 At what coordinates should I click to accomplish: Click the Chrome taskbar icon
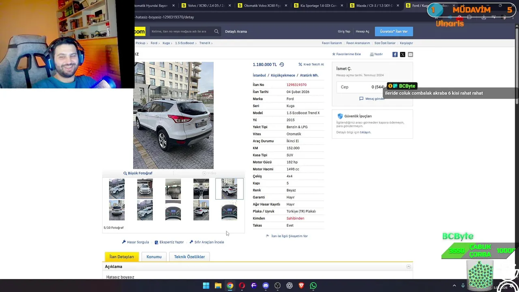230,286
